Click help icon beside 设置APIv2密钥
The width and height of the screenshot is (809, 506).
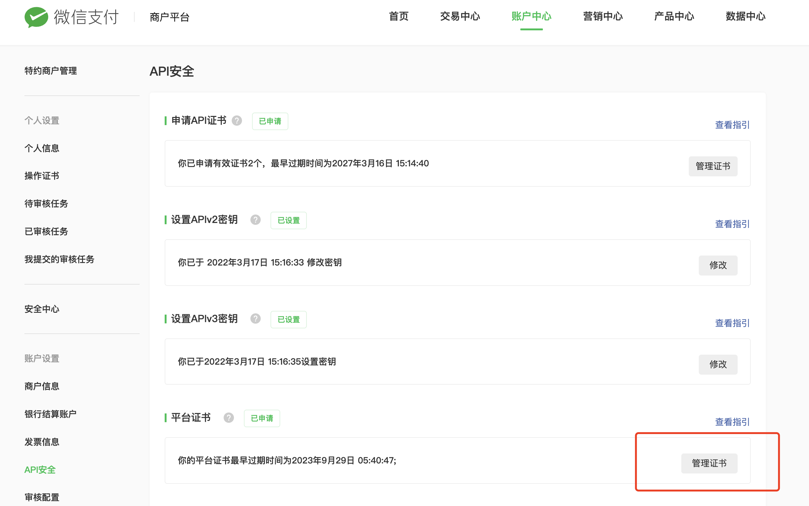(255, 220)
